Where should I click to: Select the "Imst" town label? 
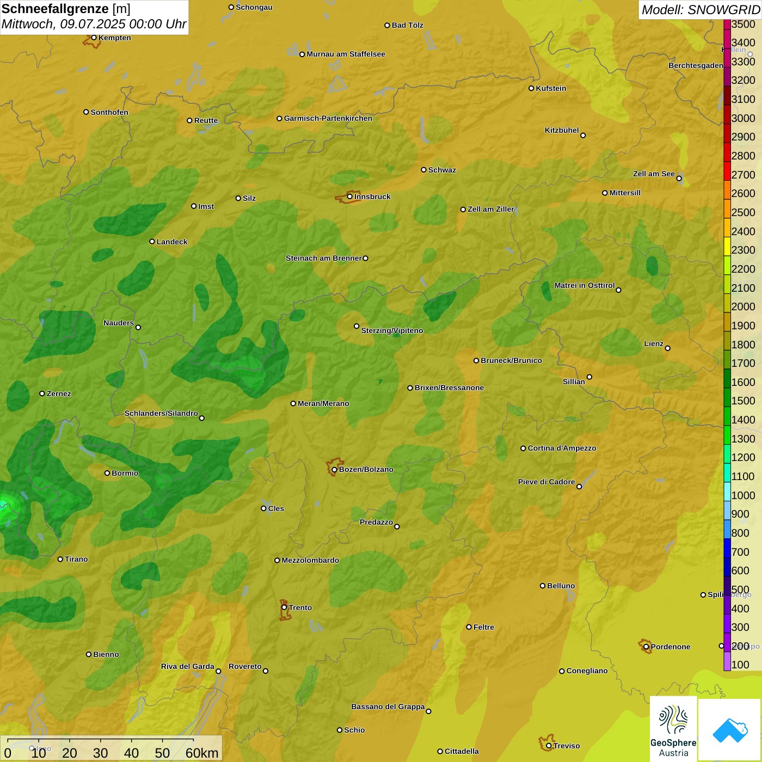pos(206,206)
